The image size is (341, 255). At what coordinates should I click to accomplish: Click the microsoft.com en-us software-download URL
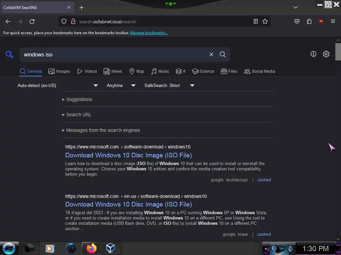click(x=136, y=196)
